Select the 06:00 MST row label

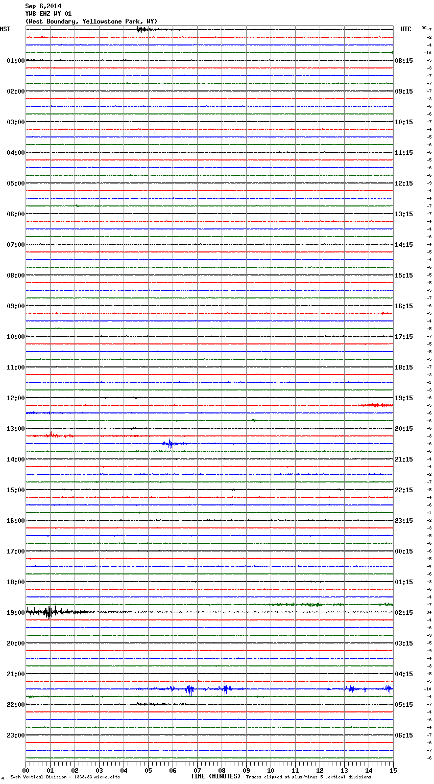(16, 214)
